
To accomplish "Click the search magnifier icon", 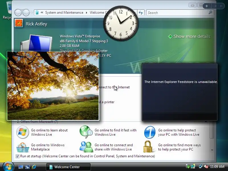I will point(210,13).
